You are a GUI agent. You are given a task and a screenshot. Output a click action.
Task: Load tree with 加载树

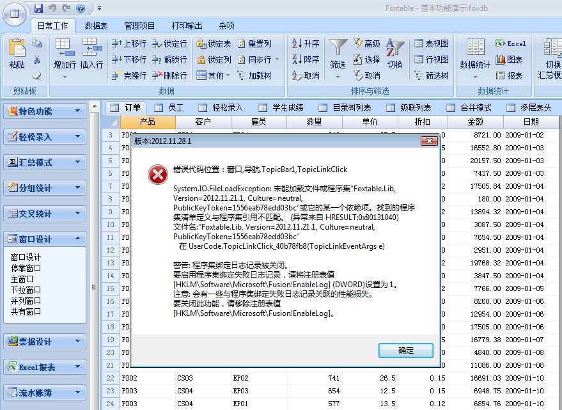[254, 75]
